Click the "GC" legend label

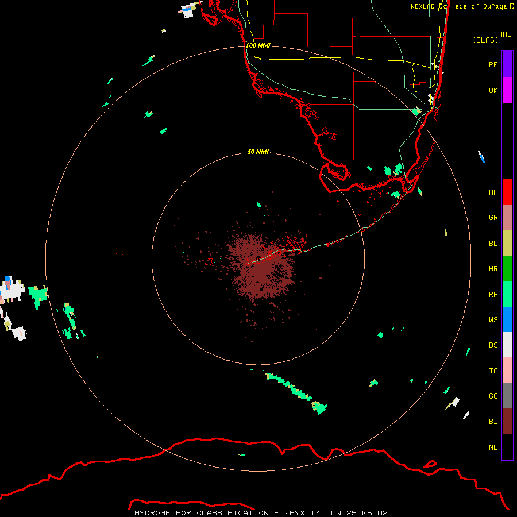coord(493,396)
